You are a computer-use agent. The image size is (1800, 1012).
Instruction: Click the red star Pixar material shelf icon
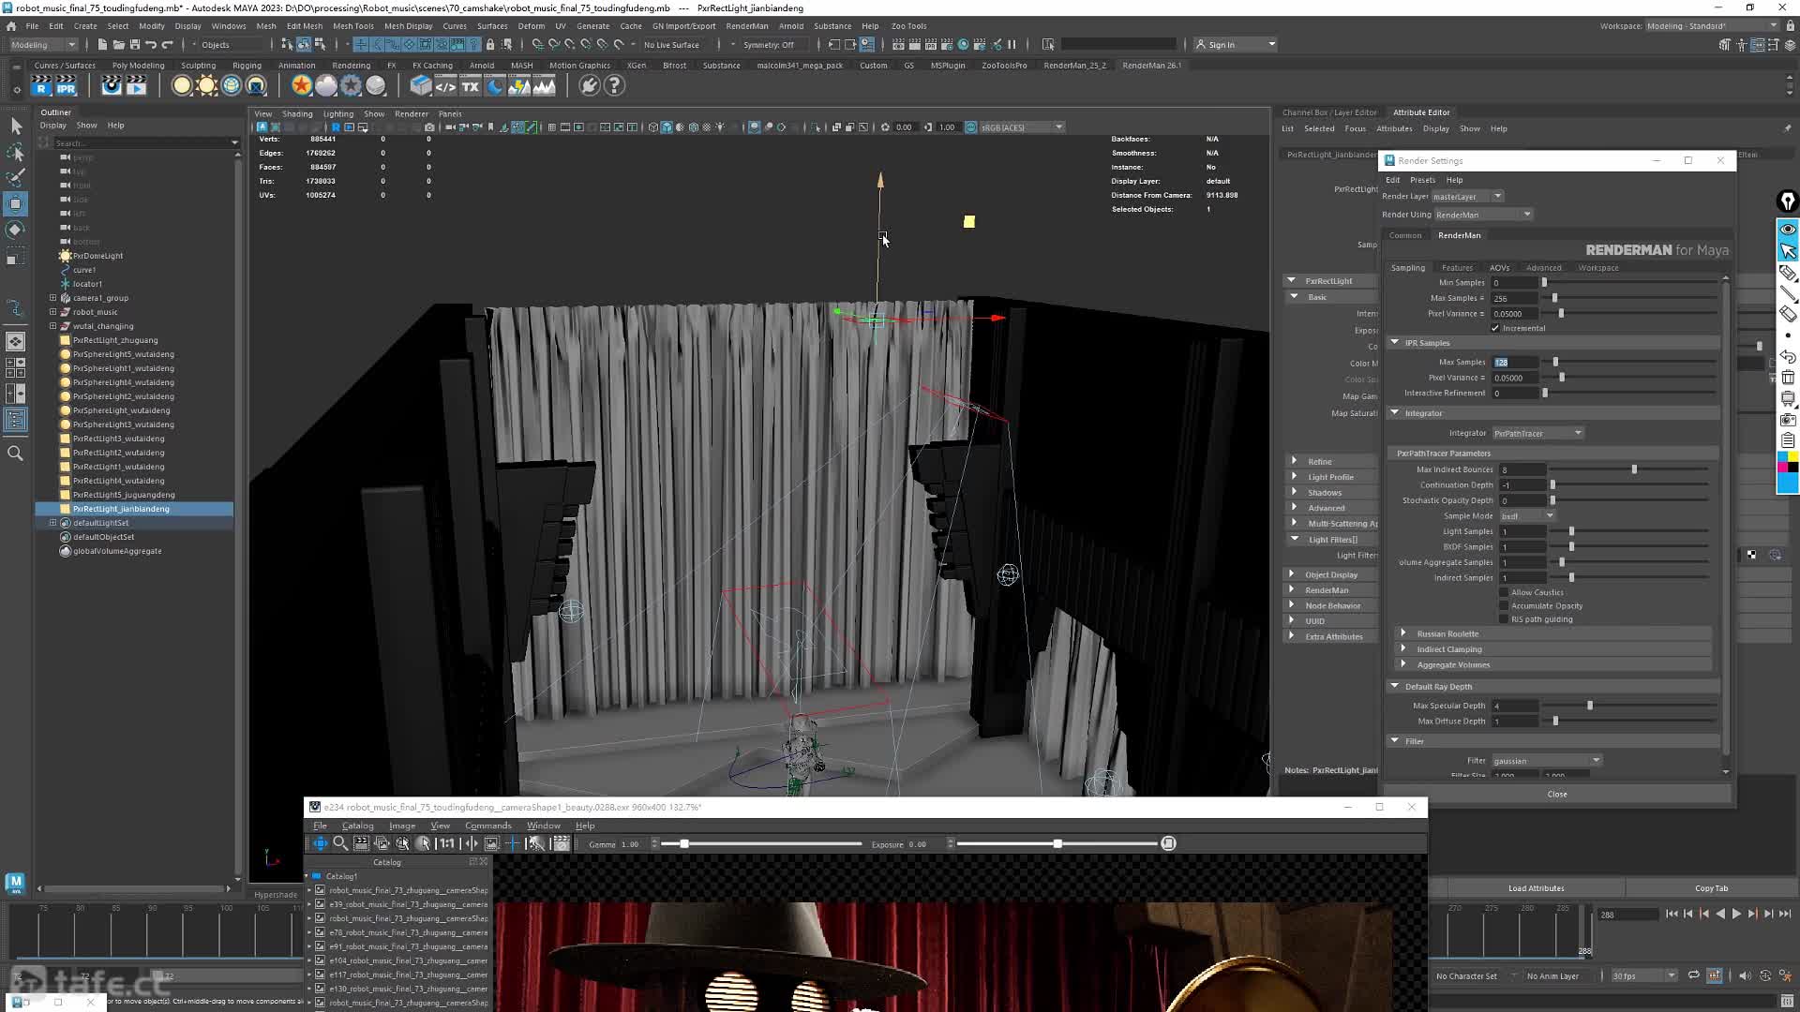coord(301,86)
